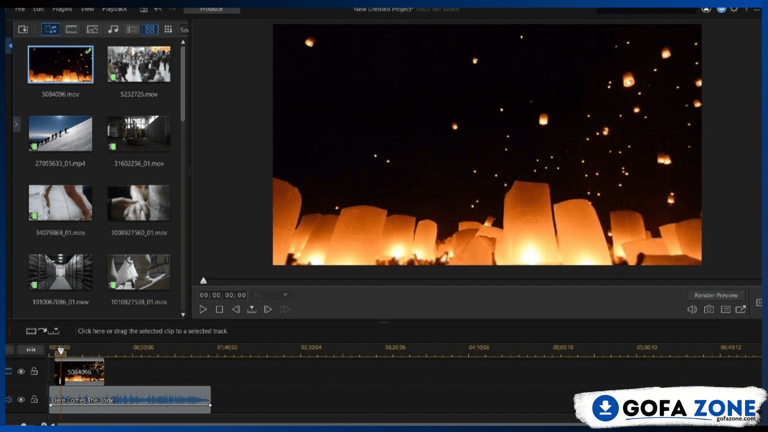Open the Plugins menu
This screenshot has height=432, width=768.
62,9
